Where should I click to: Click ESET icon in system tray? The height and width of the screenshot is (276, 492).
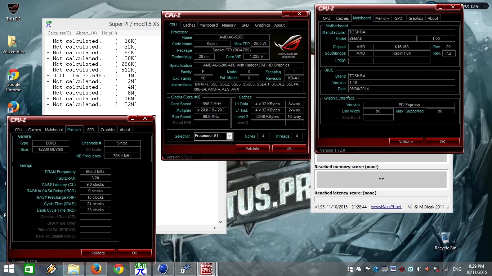(x=411, y=269)
